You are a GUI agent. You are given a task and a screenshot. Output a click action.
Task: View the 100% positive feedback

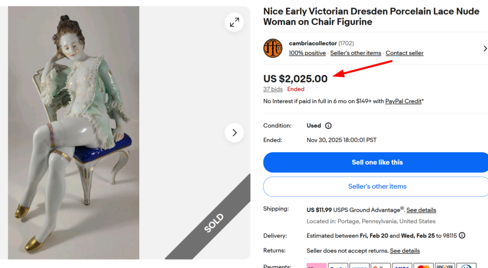pyautogui.click(x=307, y=53)
